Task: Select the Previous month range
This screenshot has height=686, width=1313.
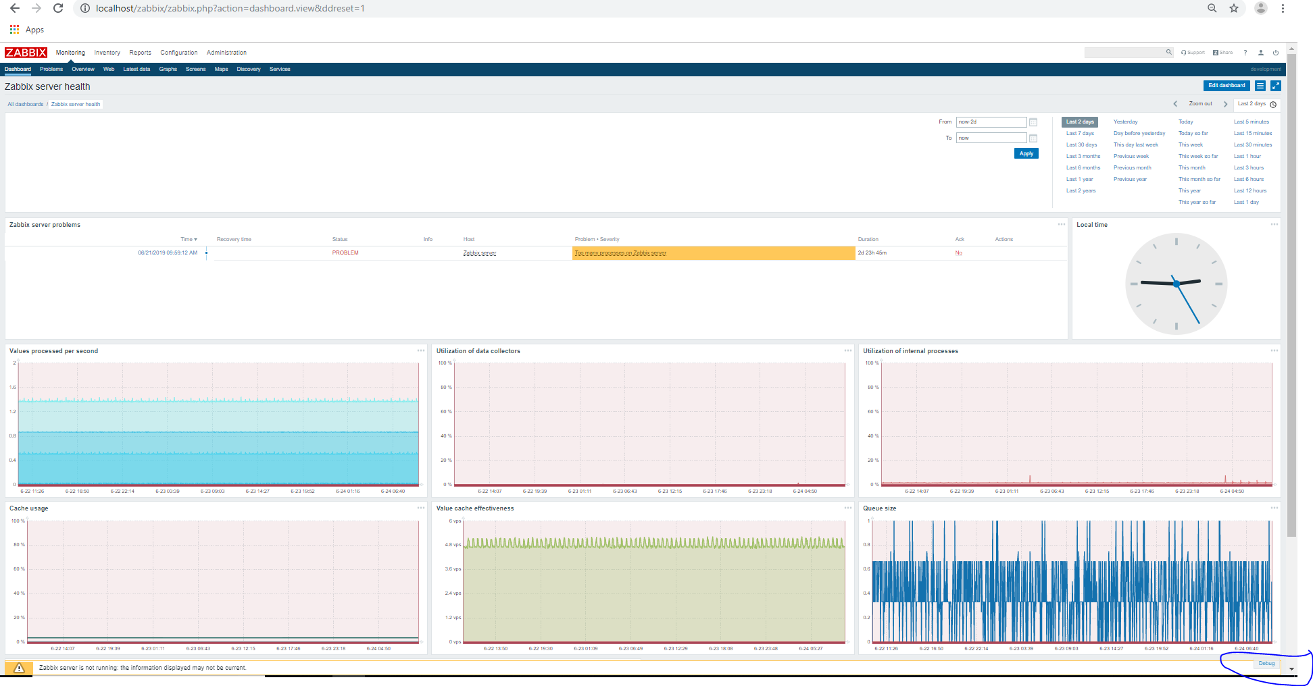Action: tap(1133, 168)
